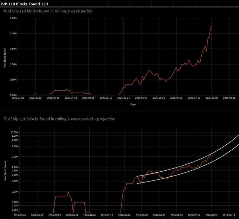Click '2026-03-01' date under the top chart
Image resolution: width=239 pixels, height=219 pixels.
[18, 98]
